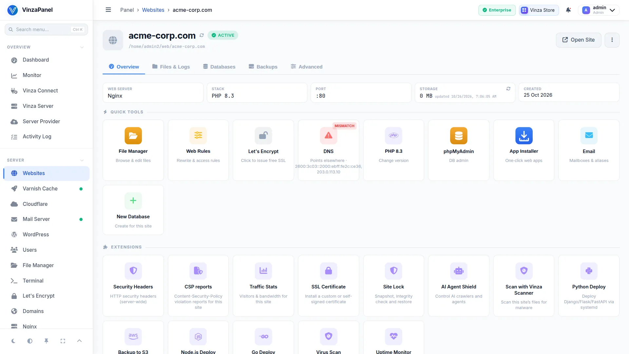Toggle dark mode moon icon

(13, 341)
